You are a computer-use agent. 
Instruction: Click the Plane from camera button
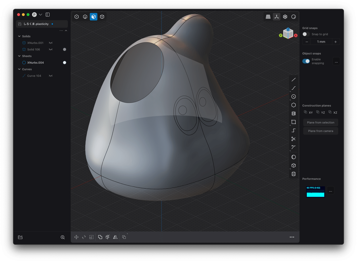[x=321, y=131]
